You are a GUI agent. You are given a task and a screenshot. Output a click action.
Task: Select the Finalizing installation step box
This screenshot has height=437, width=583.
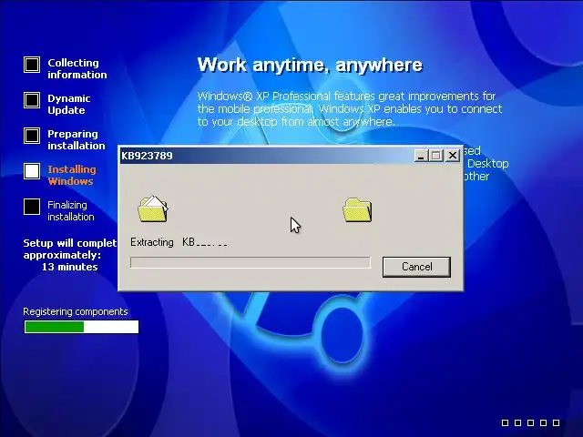click(x=32, y=207)
